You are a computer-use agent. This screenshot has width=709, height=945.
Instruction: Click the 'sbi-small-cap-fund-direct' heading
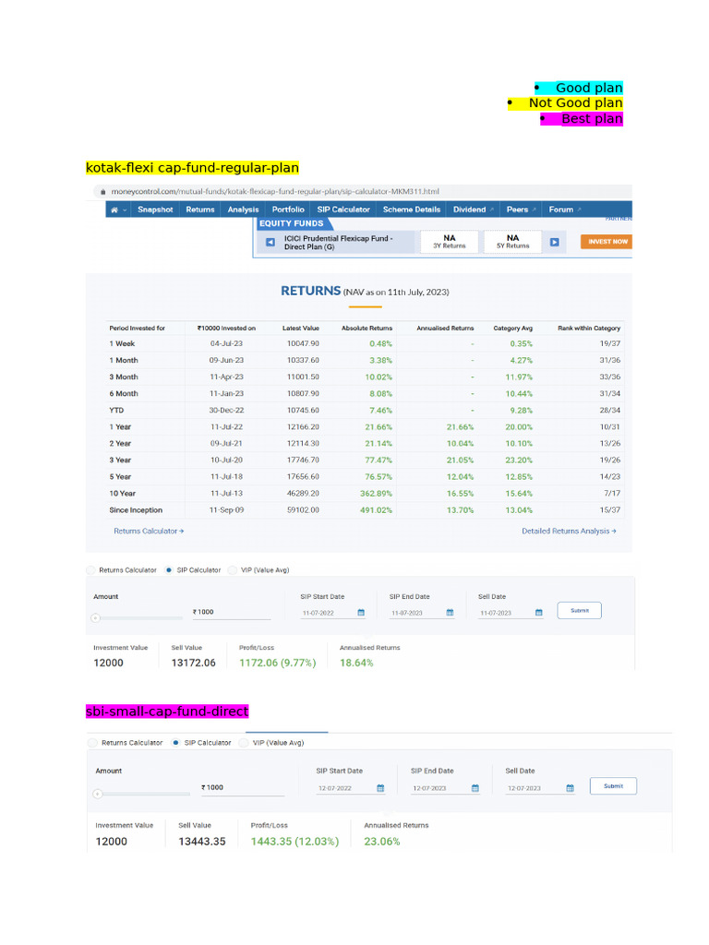167,712
